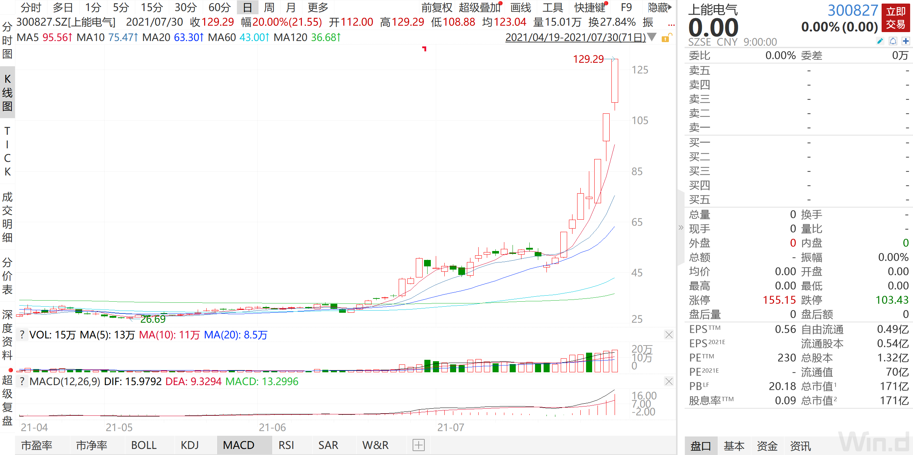Open help for the MACD indicator
913x455 pixels.
click(x=22, y=382)
